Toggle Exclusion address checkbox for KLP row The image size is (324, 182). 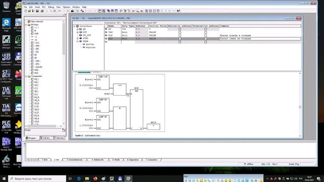[x=180, y=35]
